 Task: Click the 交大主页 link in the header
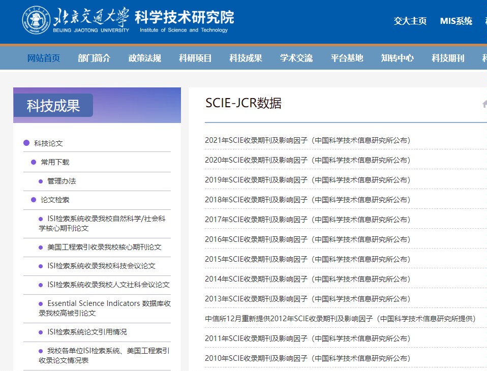(x=410, y=21)
